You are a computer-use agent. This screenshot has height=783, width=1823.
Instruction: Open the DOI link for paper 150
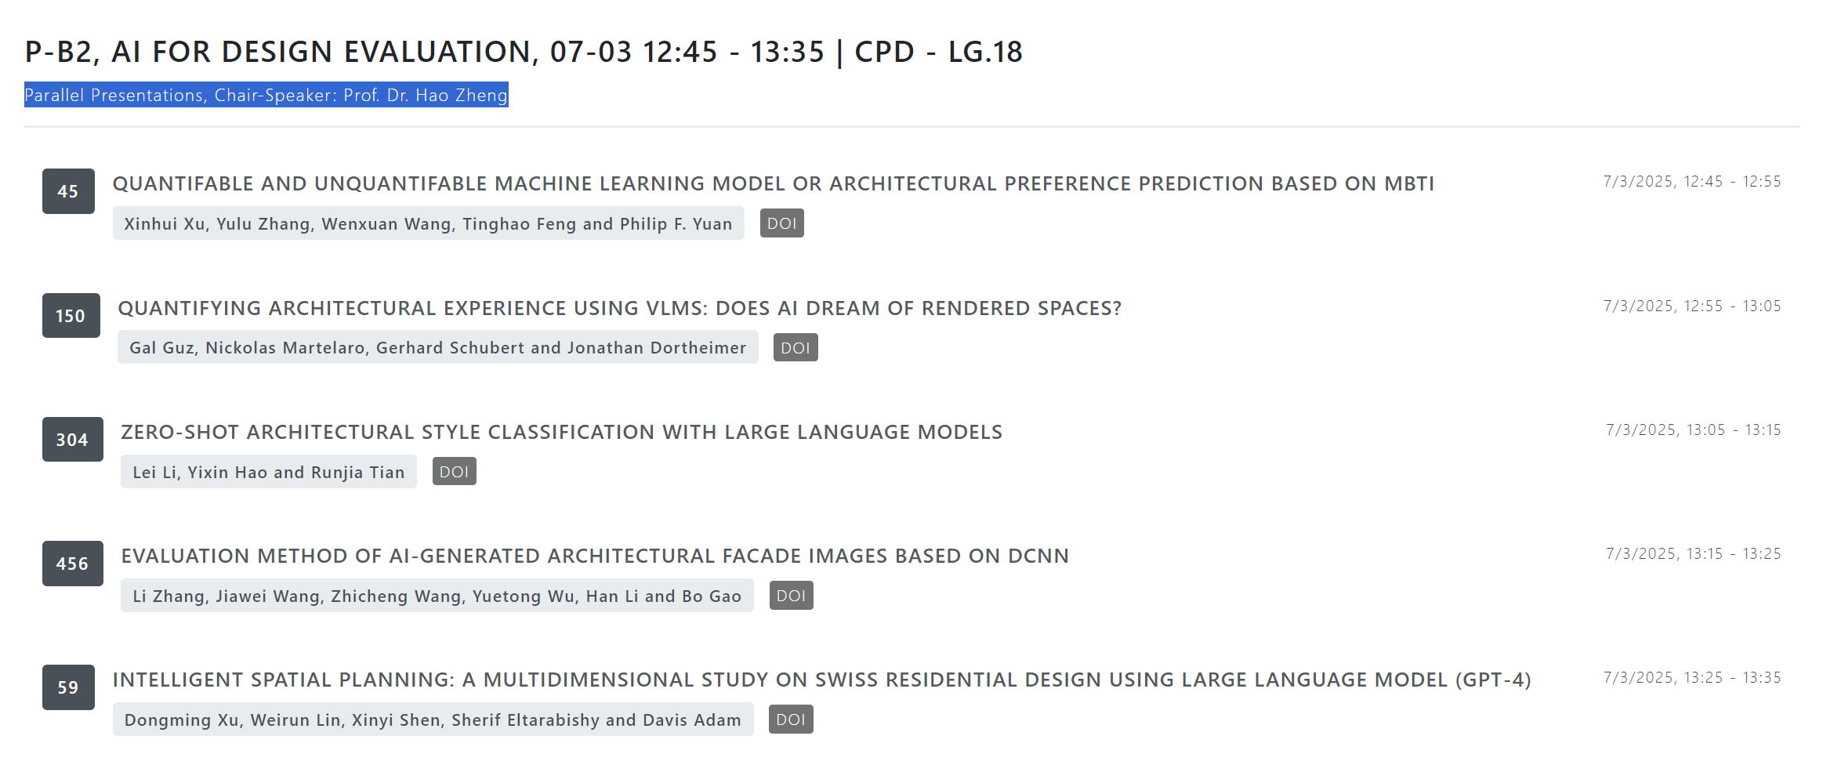click(796, 348)
